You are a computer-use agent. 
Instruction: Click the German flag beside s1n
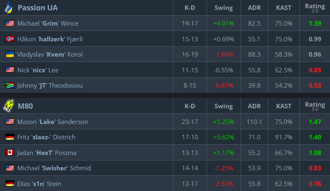pyautogui.click(x=10, y=184)
